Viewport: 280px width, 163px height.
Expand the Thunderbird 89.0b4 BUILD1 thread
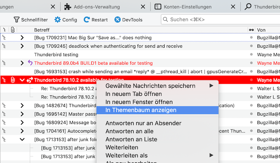pyautogui.click(x=22, y=63)
